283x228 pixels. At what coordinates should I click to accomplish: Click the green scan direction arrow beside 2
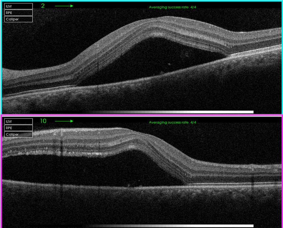coord(64,6)
